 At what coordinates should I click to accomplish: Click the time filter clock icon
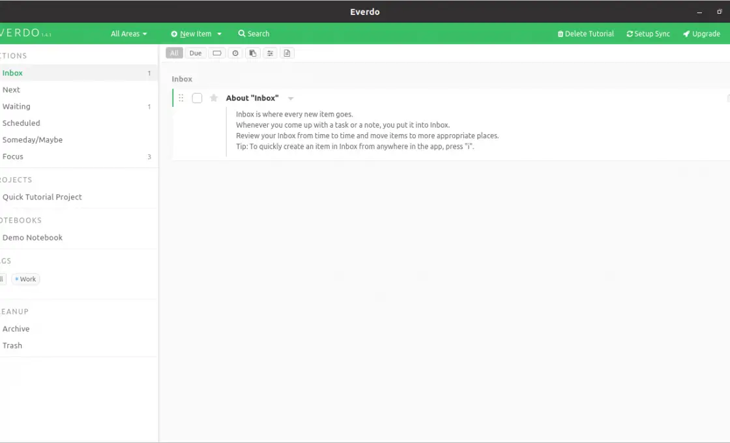click(x=235, y=53)
